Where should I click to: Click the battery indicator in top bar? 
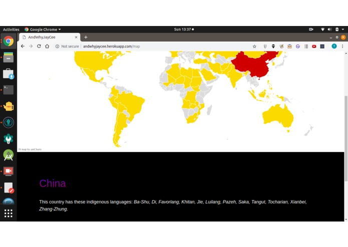click(x=337, y=29)
